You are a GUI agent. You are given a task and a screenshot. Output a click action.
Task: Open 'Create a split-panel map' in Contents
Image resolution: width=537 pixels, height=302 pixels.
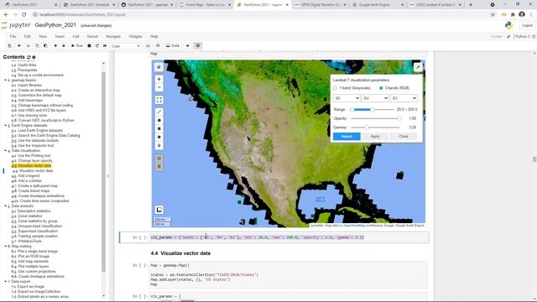tap(38, 186)
